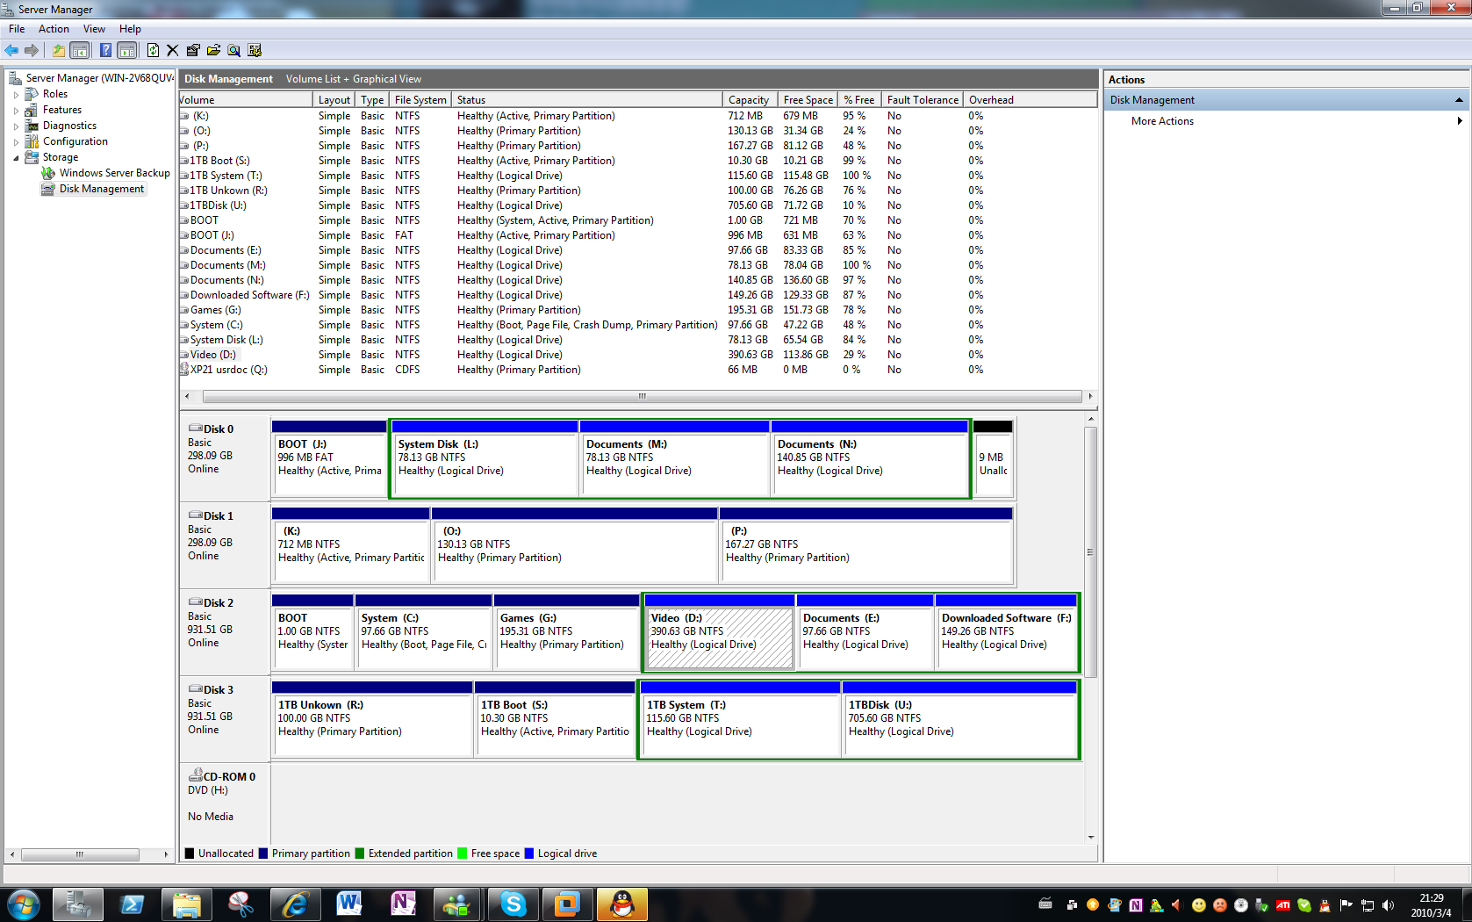
Task: Sort by the Capacity column header
Action: (748, 100)
